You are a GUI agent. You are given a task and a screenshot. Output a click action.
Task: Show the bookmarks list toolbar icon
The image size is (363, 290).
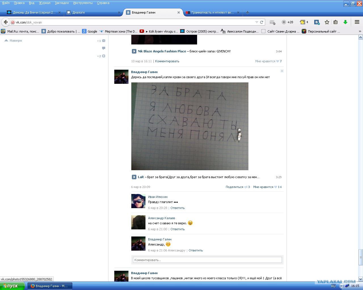tap(335, 22)
